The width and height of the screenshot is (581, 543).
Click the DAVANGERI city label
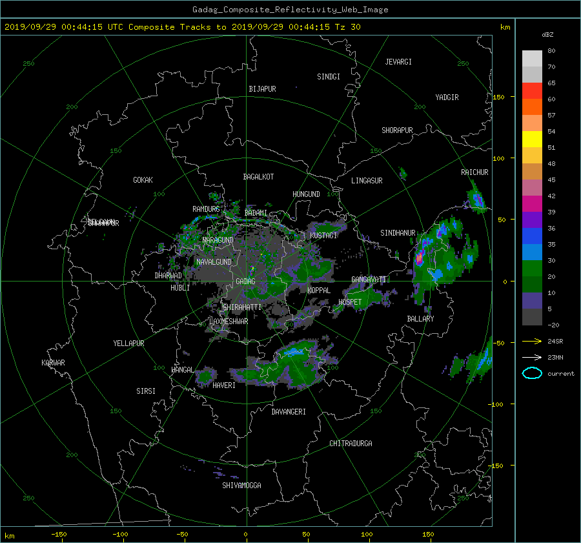coord(289,412)
